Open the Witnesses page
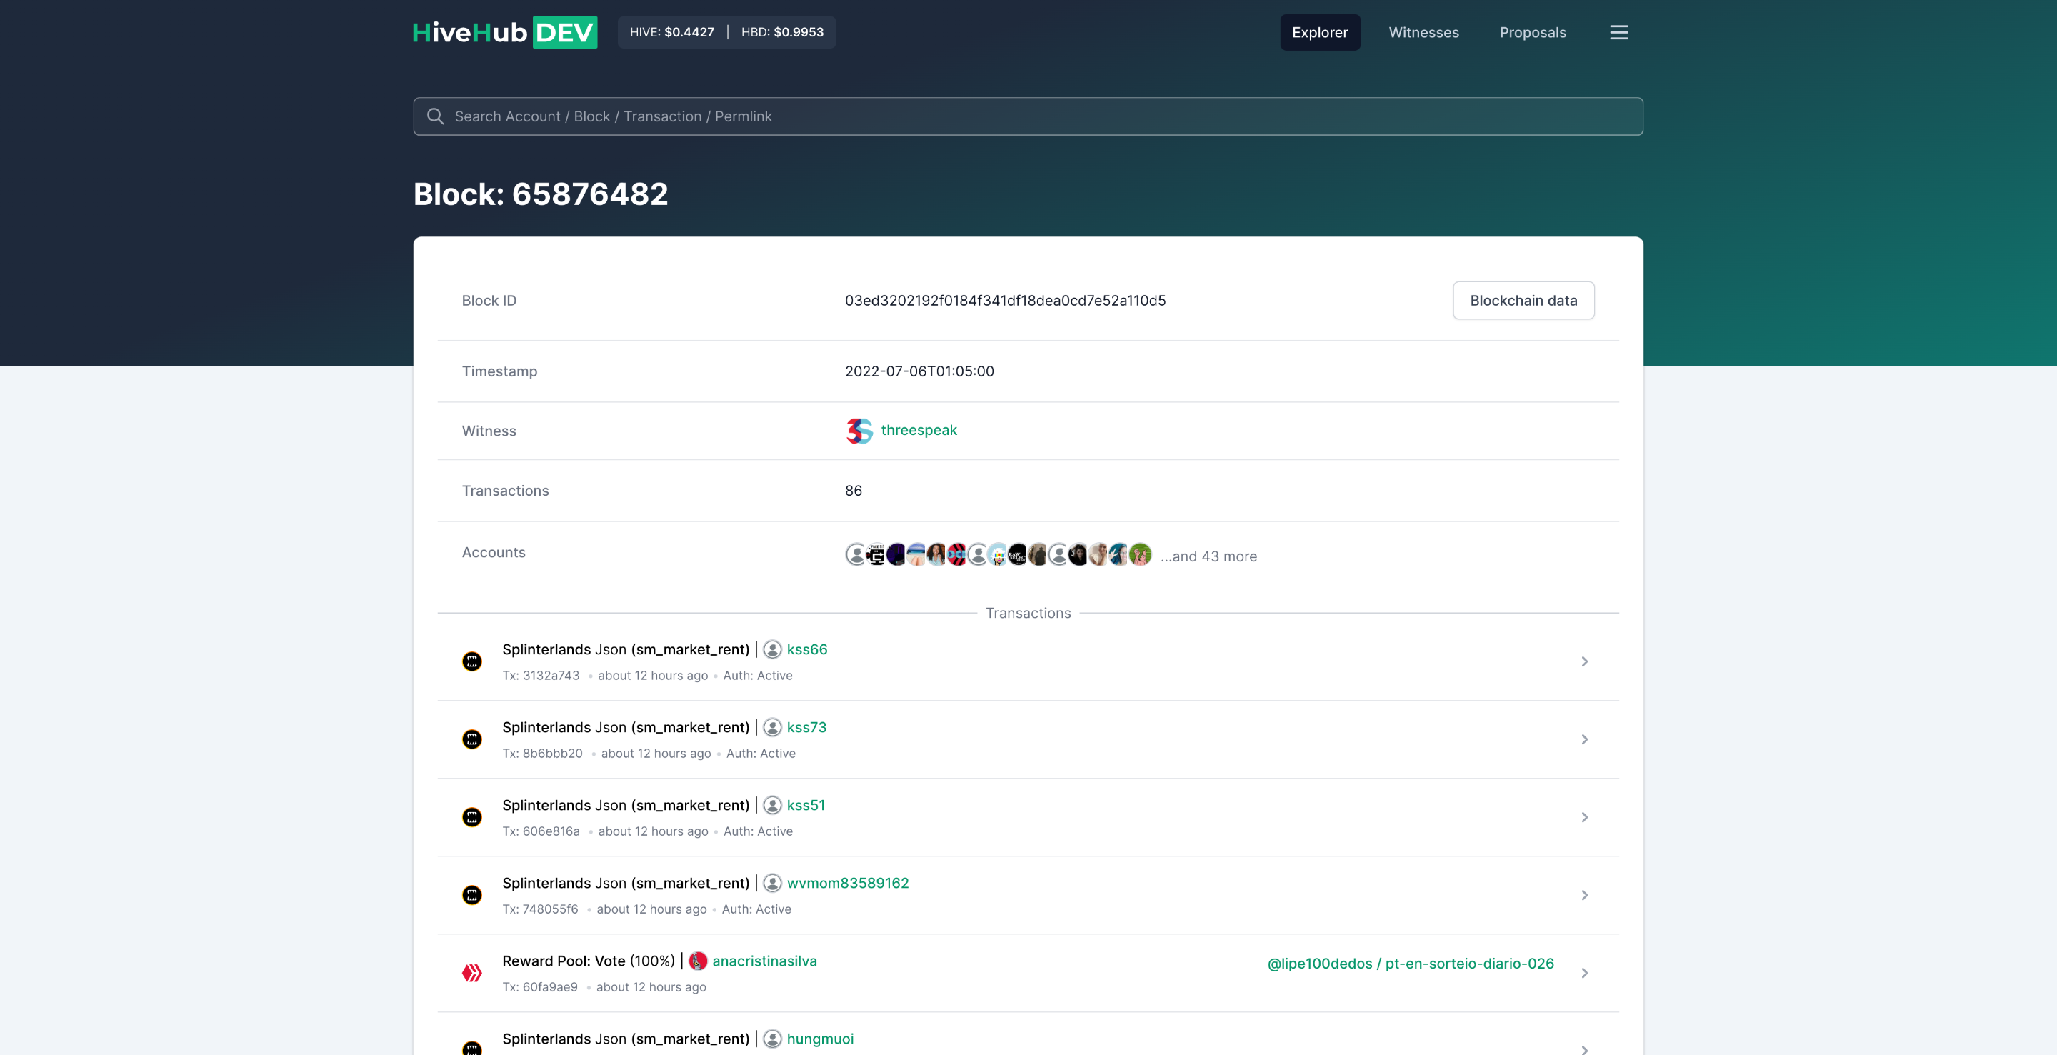The image size is (2057, 1055). (1423, 32)
